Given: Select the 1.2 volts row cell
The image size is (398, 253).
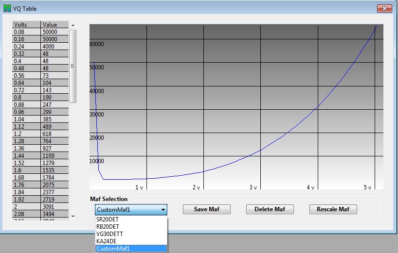Looking at the screenshot, I should 26,134.
